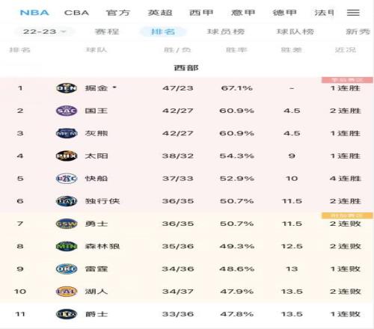Open team 掘金 name link
The image size is (374, 329).
pyautogui.click(x=96, y=88)
